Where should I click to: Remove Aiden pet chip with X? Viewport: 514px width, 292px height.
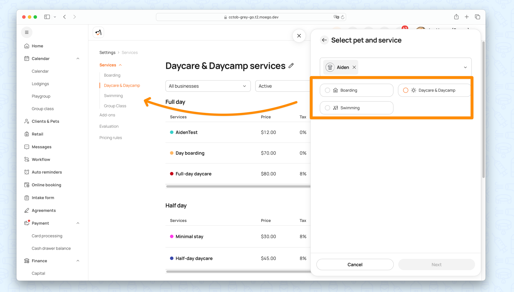(354, 67)
